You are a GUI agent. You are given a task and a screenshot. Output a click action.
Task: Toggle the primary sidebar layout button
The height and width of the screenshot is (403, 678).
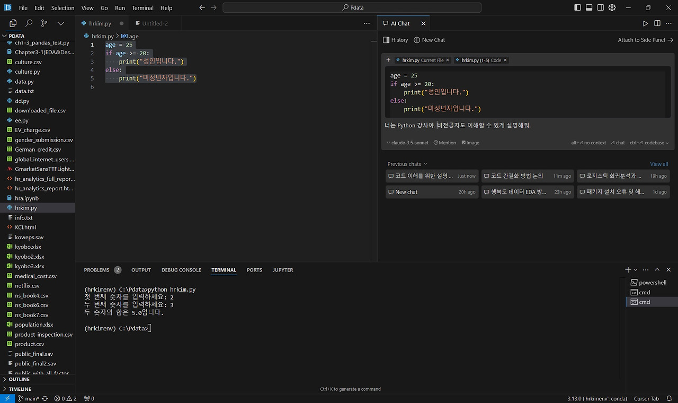click(x=577, y=8)
